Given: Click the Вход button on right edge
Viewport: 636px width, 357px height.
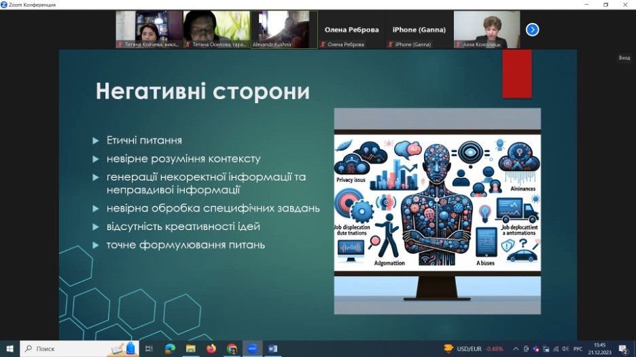Looking at the screenshot, I should click(624, 58).
